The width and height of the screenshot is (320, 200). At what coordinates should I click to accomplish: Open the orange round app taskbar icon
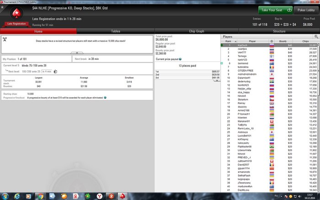[64, 196]
